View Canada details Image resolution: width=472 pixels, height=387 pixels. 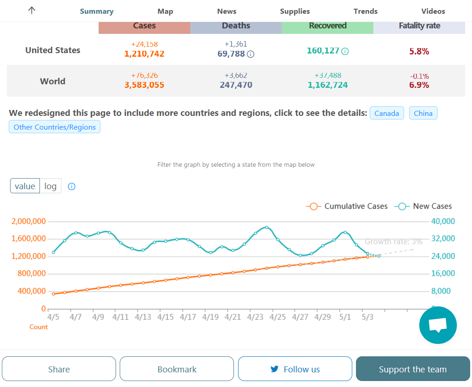387,113
